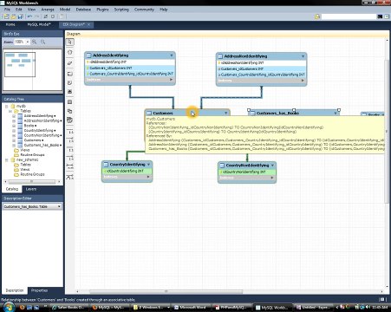Click the zoom out magnifier icon
Screen dimensions: 391x312
point(42,42)
